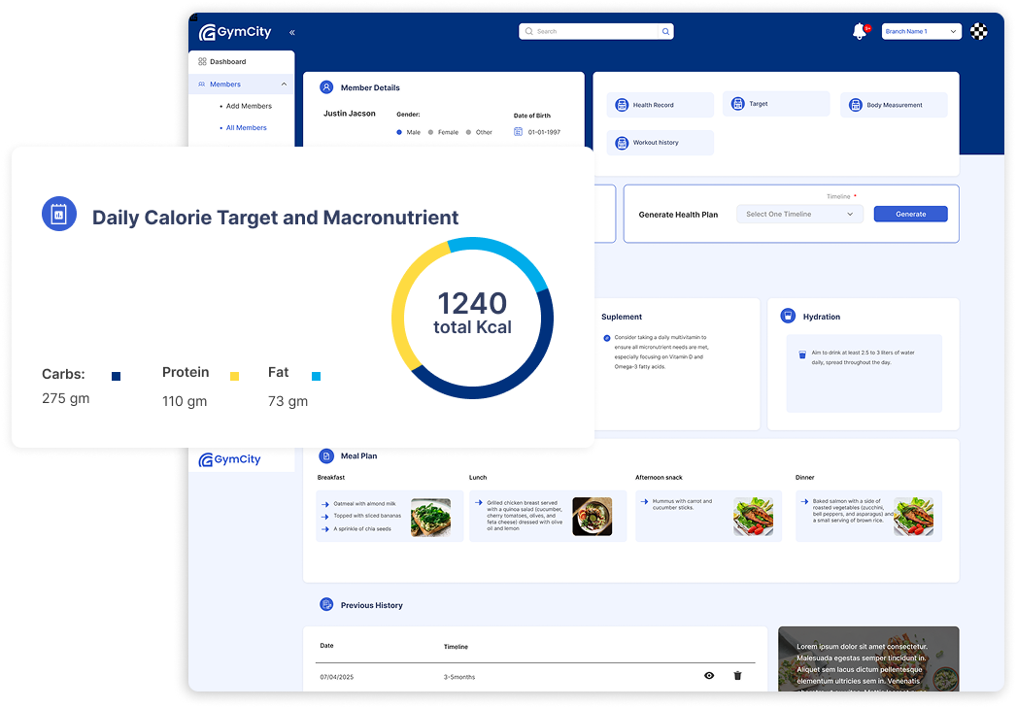The width and height of the screenshot is (1017, 708).
Task: Choose the Other gender radio button
Action: (x=468, y=132)
